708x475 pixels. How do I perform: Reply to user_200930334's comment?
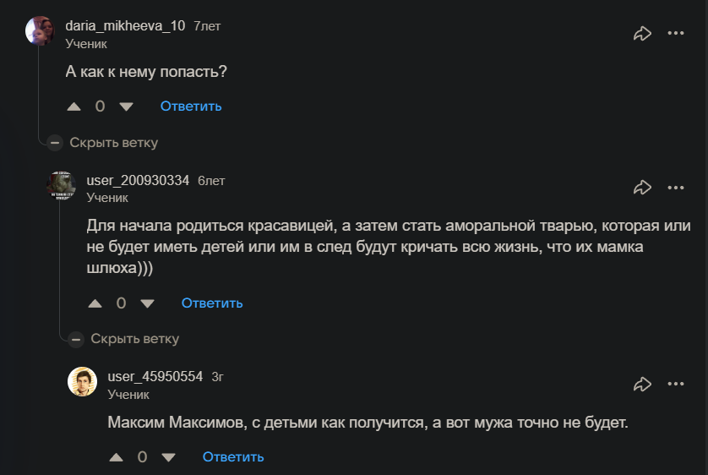click(x=212, y=303)
